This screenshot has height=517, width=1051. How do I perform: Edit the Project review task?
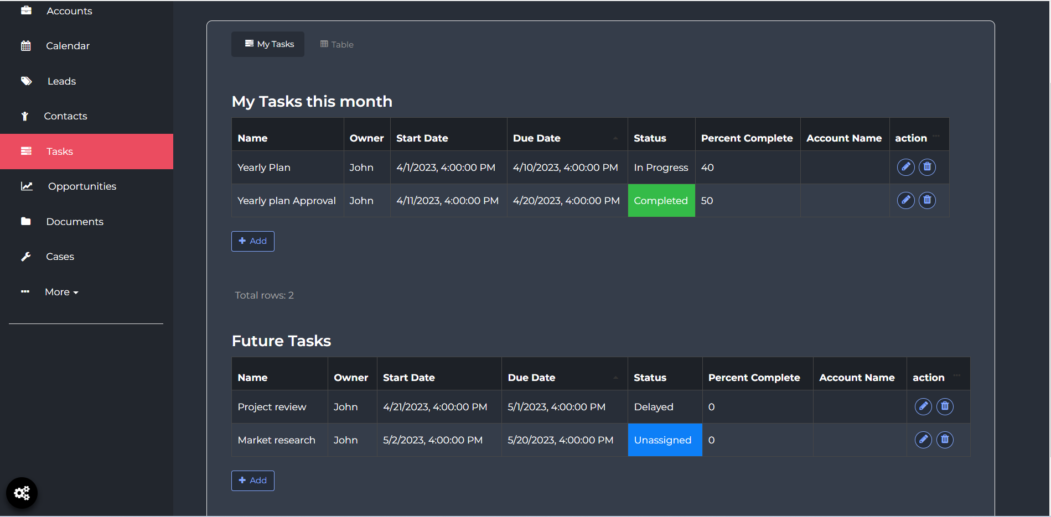(x=923, y=406)
